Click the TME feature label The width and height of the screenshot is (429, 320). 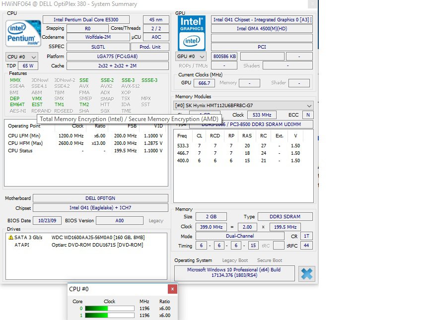(x=127, y=111)
